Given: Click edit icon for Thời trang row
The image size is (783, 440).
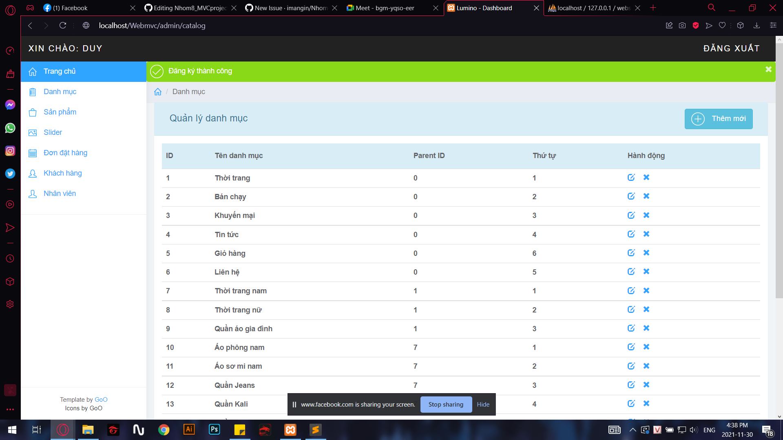Looking at the screenshot, I should click(x=631, y=178).
